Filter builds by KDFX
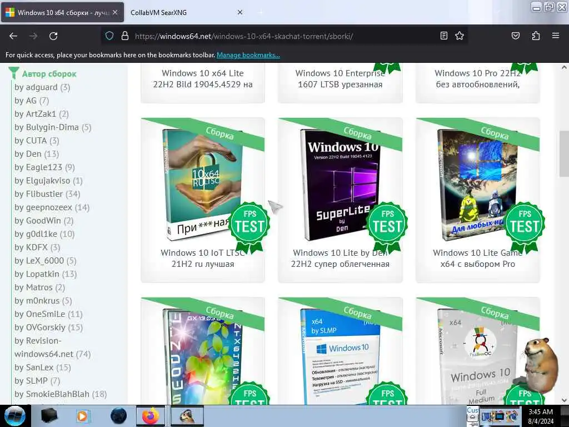This screenshot has width=569, height=427. [x=37, y=247]
